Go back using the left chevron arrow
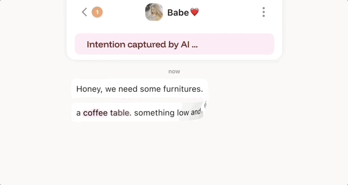The width and height of the screenshot is (348, 185). 85,12
